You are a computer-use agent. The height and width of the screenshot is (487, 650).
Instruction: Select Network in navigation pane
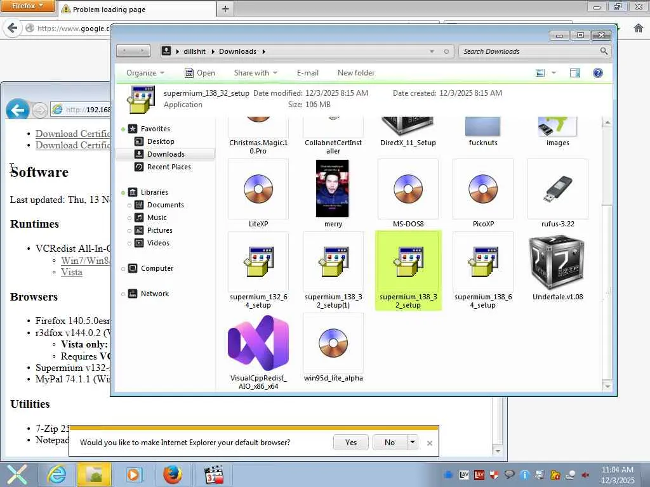point(154,294)
